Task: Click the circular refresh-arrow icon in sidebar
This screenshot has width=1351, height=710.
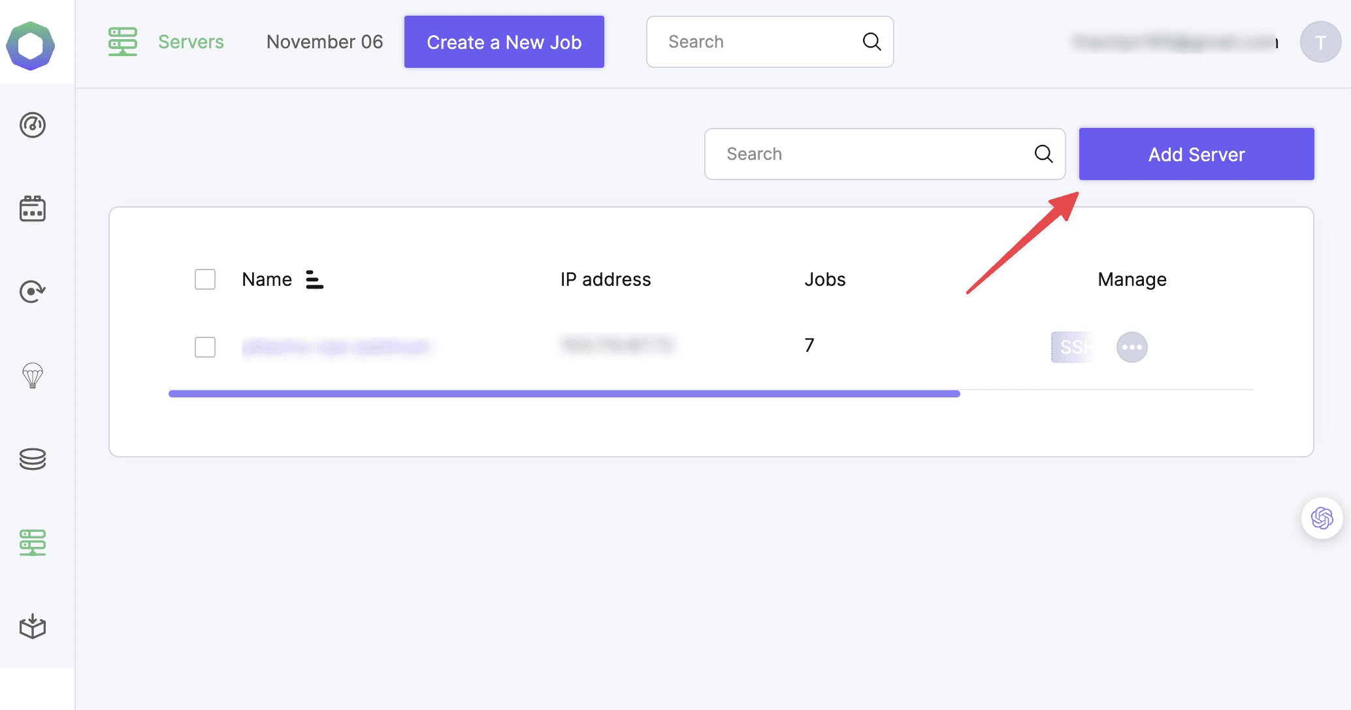Action: [x=33, y=291]
